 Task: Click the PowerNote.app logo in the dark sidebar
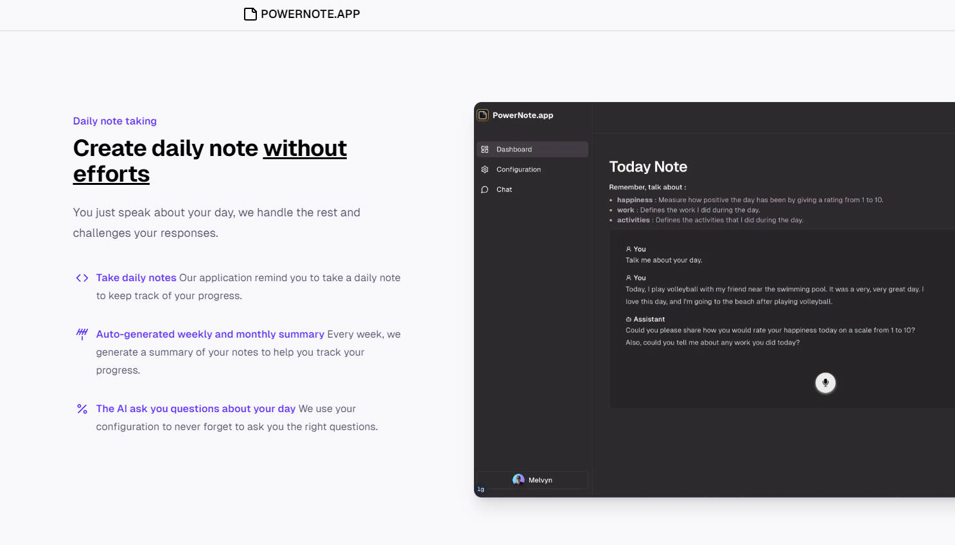pos(483,116)
